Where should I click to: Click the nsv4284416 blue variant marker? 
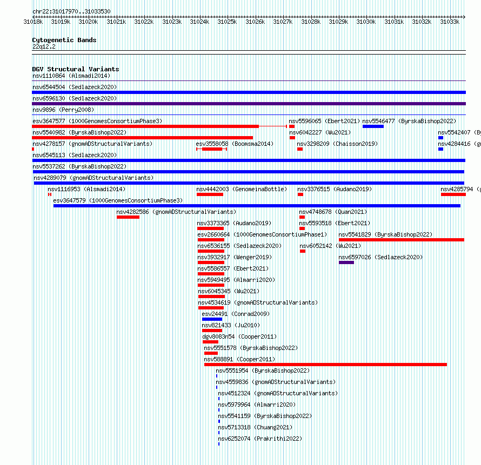coord(441,149)
